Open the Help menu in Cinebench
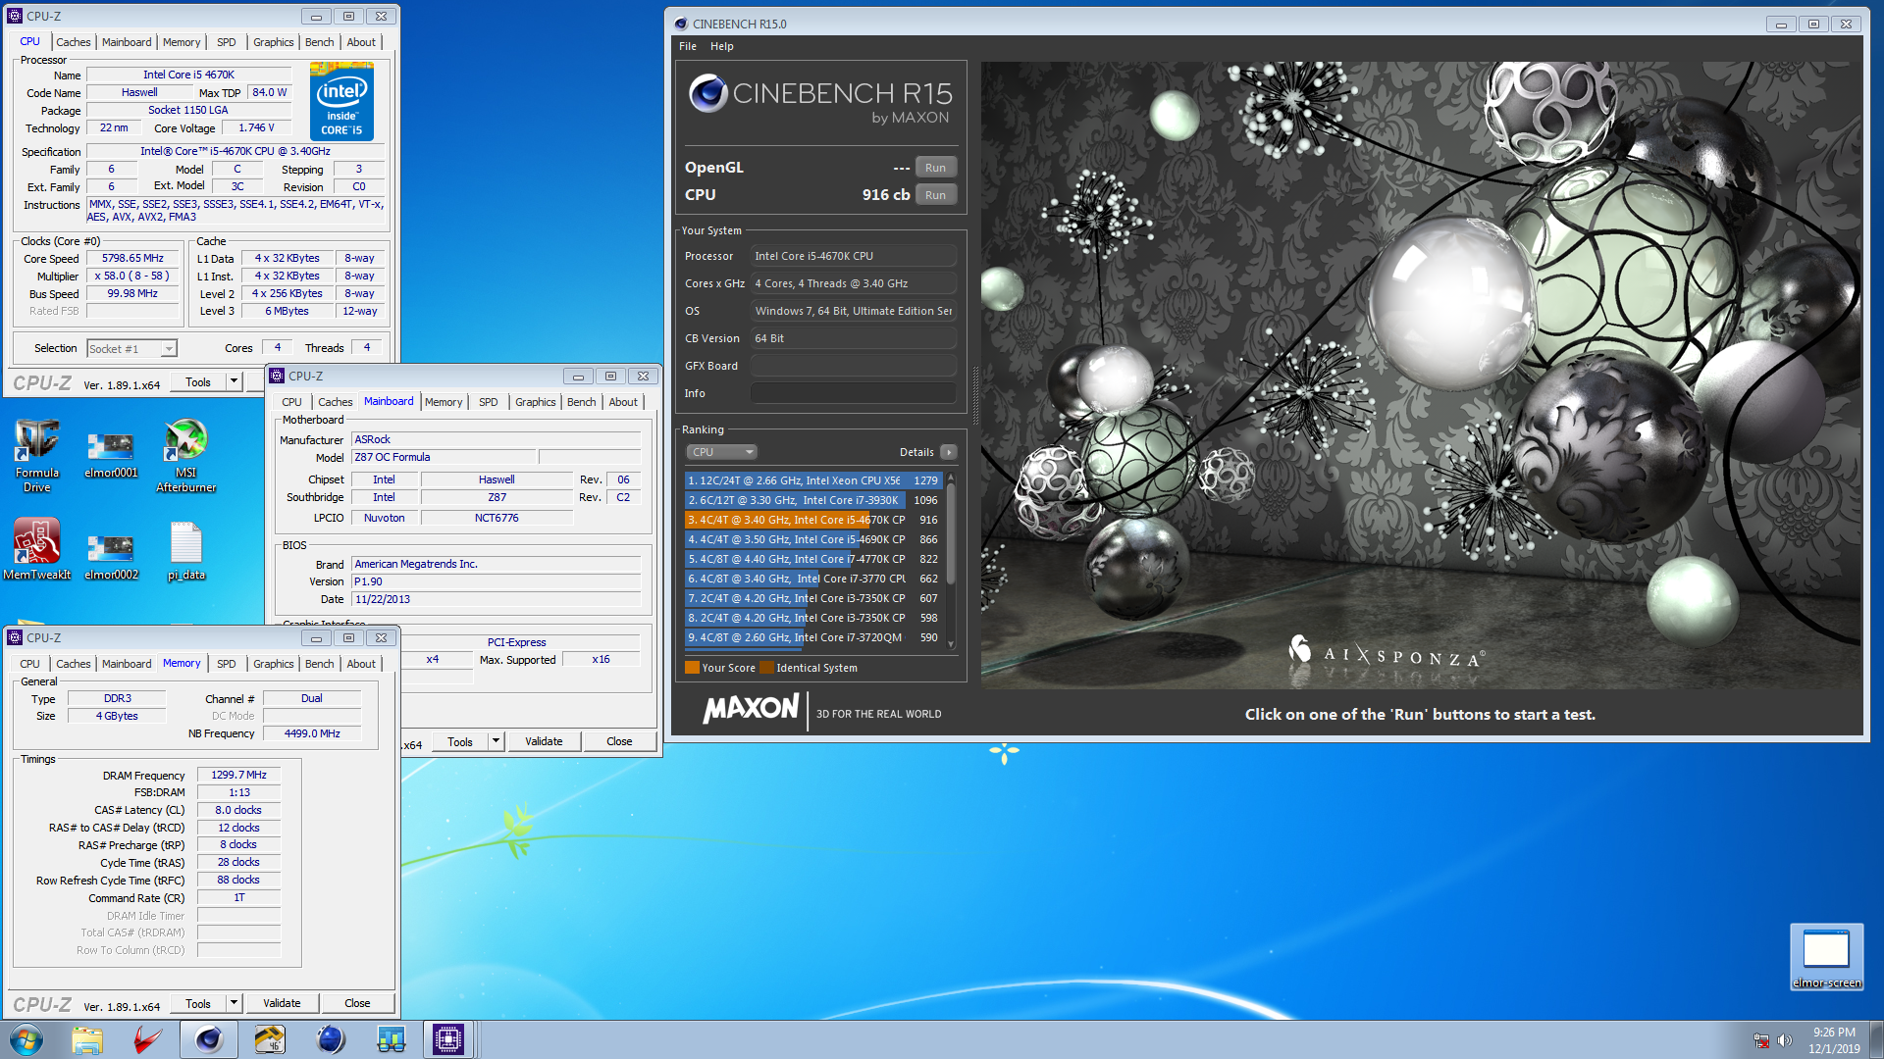This screenshot has height=1059, width=1884. pos(722,46)
